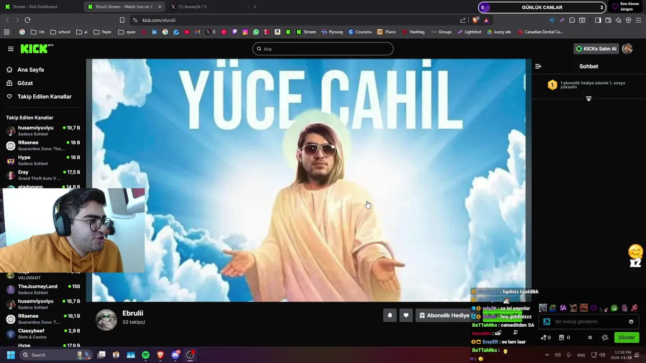Open the upper husamviyuviyu channel entry
This screenshot has height=363, width=646.
pos(43,131)
